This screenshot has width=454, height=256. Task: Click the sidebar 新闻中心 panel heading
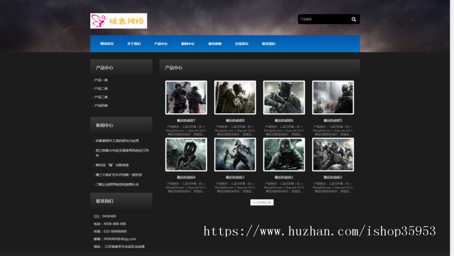point(104,125)
